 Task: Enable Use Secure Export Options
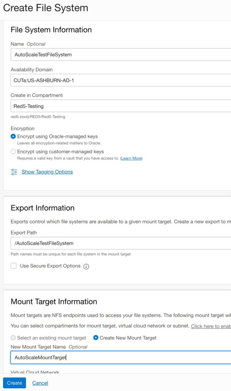point(13,266)
